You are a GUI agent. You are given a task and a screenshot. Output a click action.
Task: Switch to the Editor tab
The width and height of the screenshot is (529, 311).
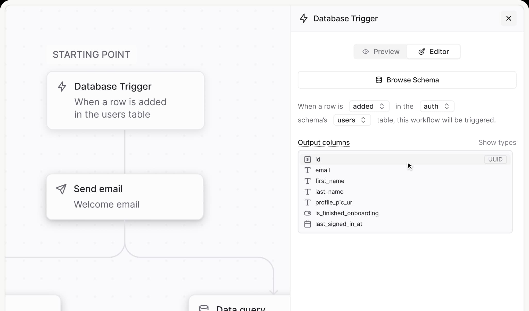coord(434,52)
